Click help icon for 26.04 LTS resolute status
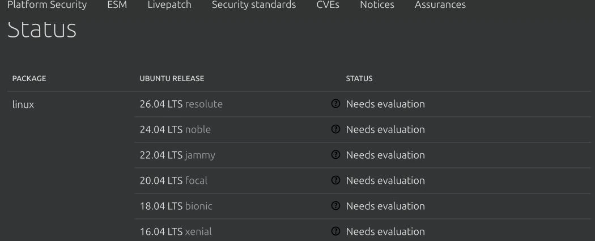This screenshot has width=595, height=241. point(335,104)
